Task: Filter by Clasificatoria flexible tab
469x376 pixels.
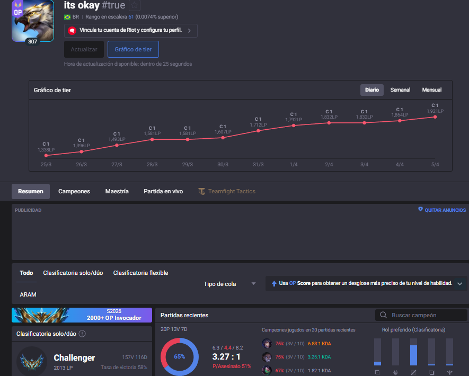Action: click(140, 273)
